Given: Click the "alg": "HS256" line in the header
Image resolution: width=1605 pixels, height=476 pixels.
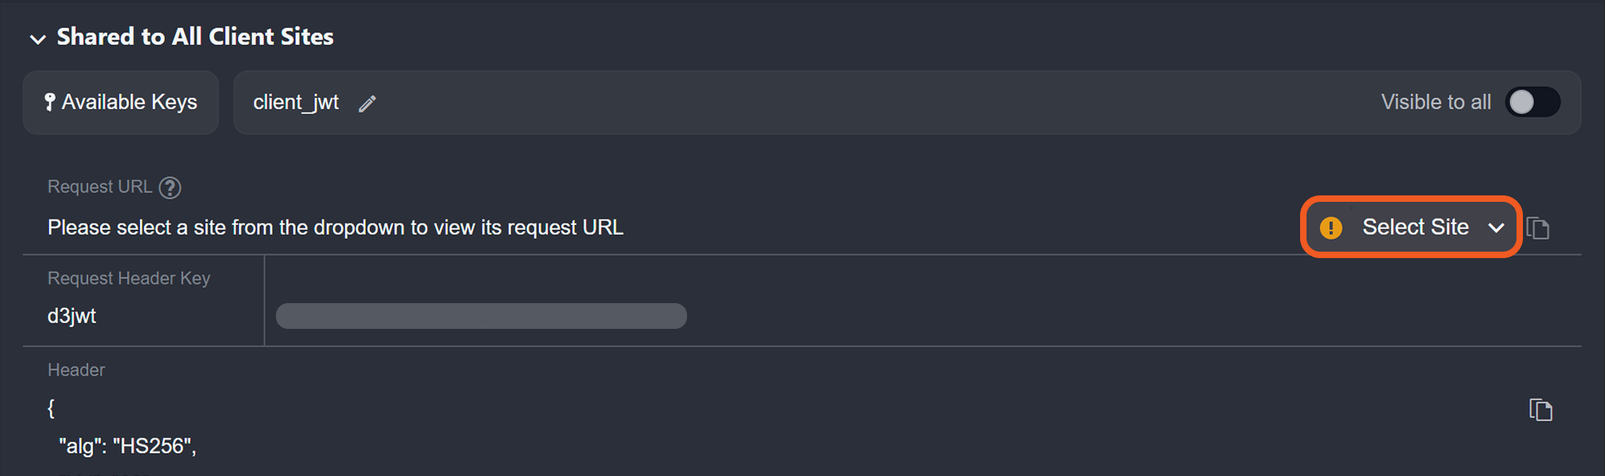Looking at the screenshot, I should click(x=127, y=446).
